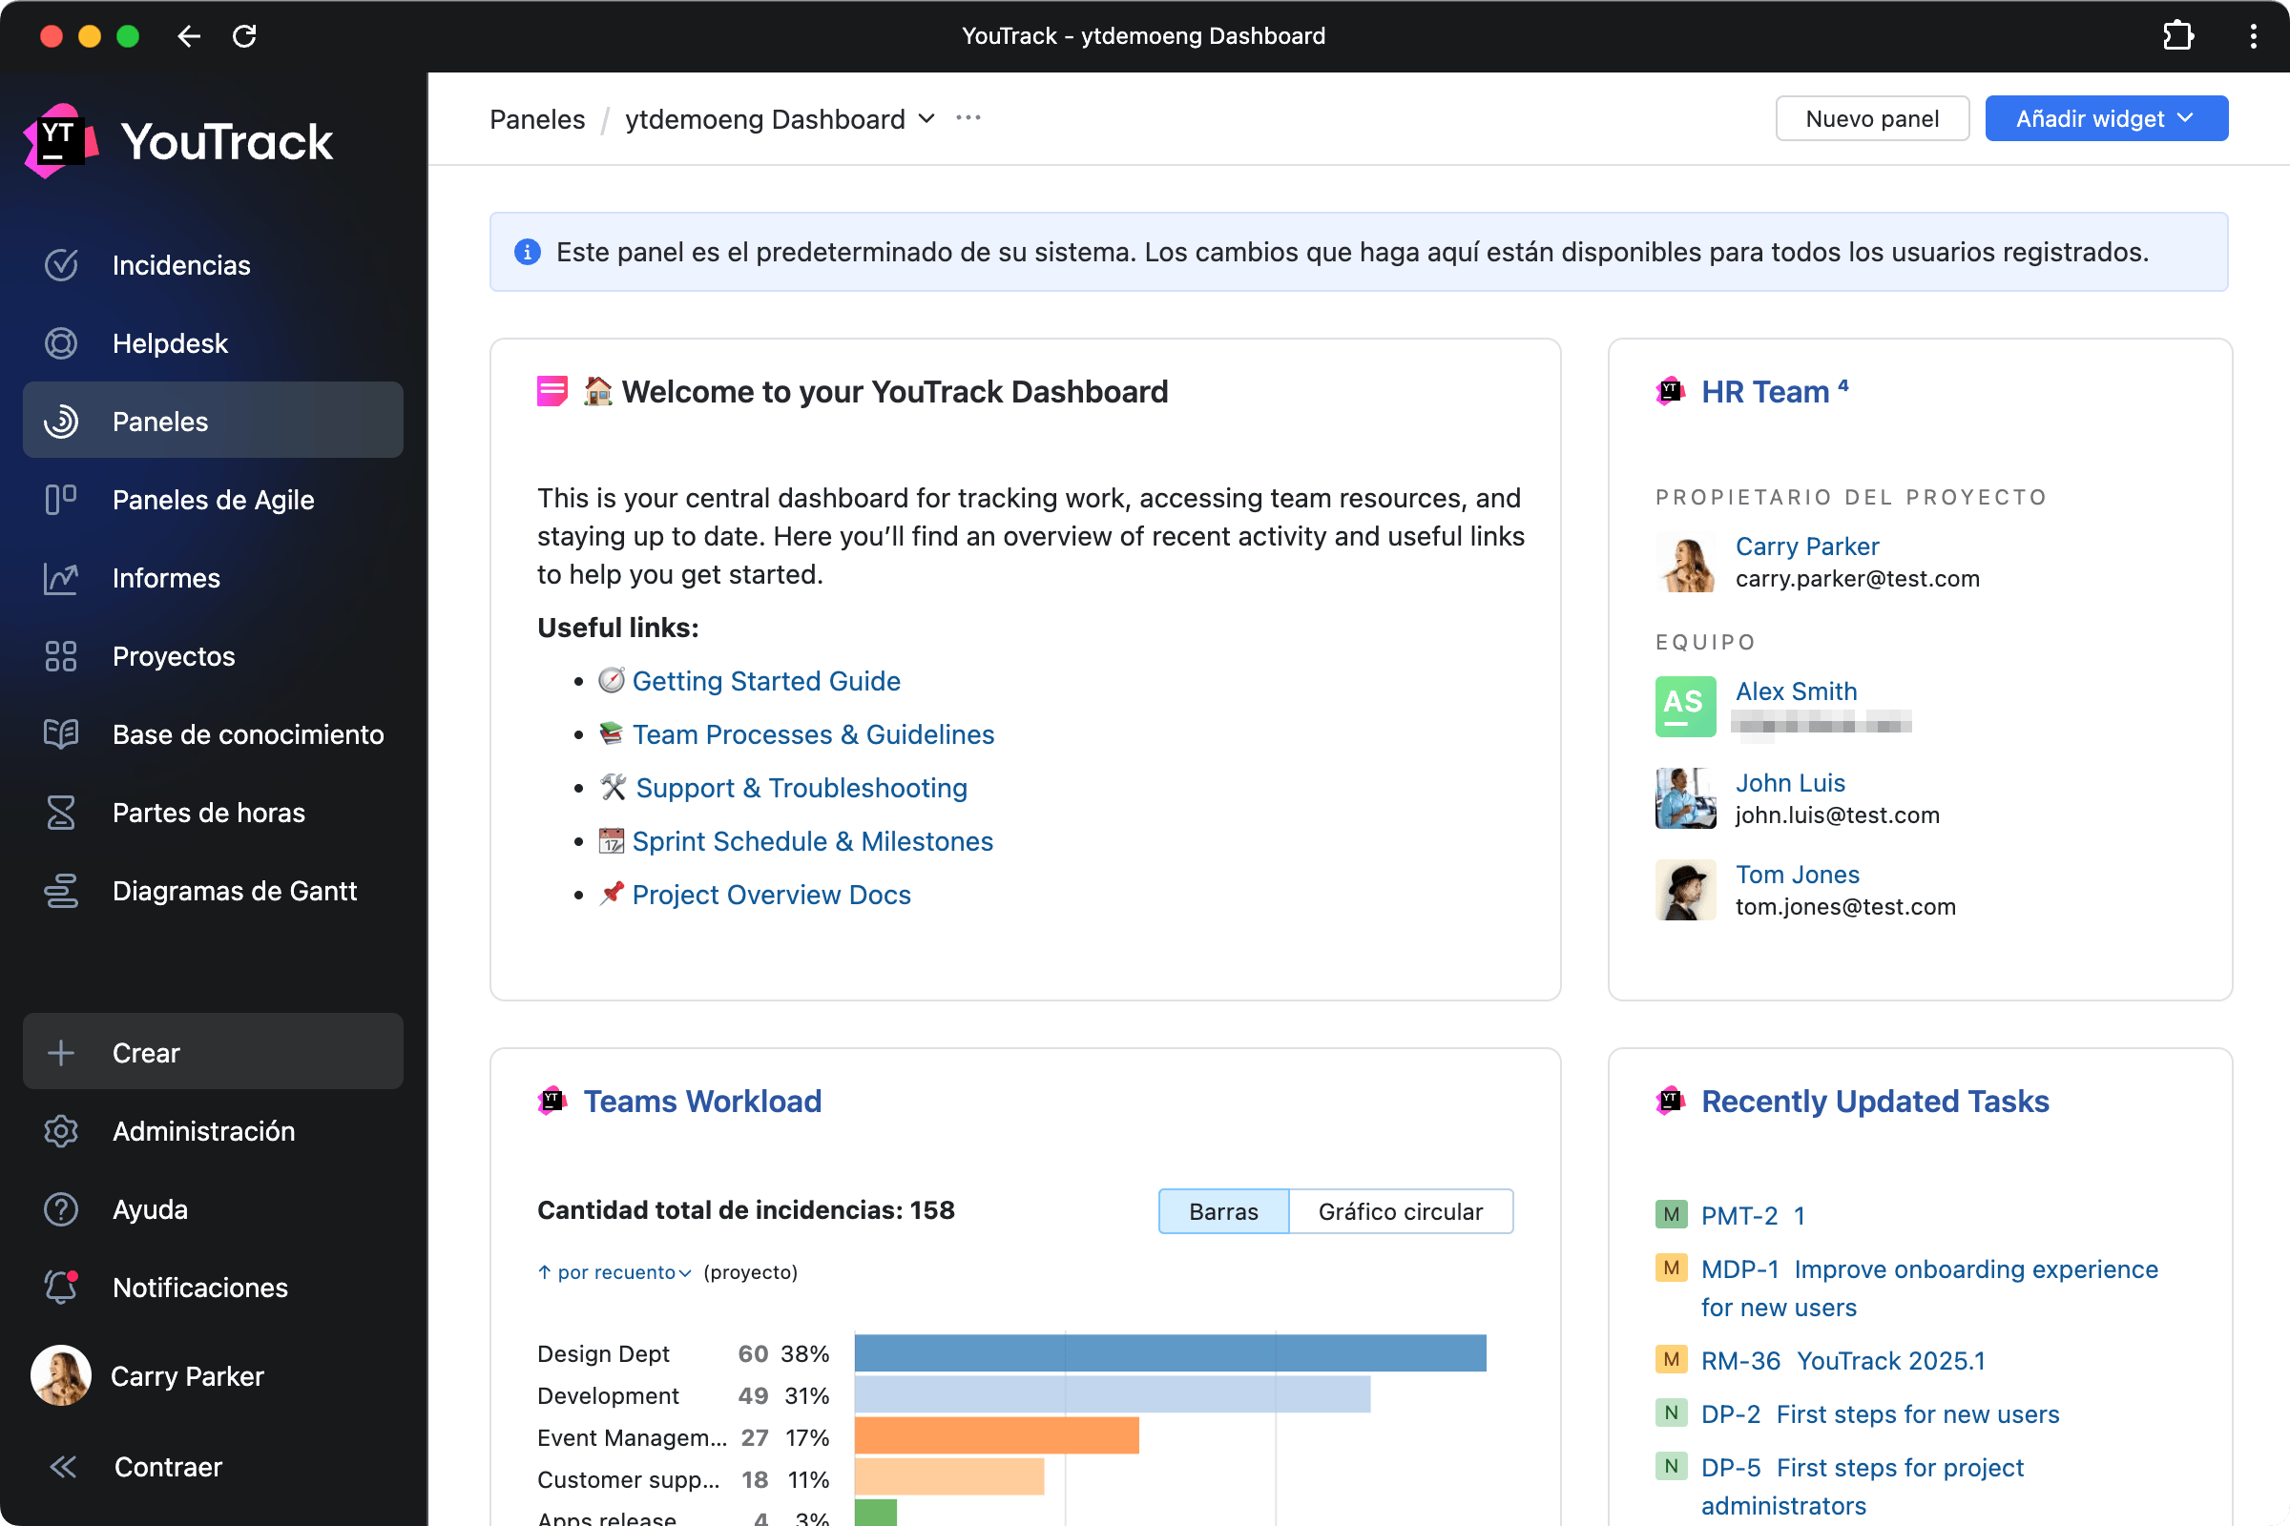Click the Diagramas de Gantt icon

pos(60,891)
